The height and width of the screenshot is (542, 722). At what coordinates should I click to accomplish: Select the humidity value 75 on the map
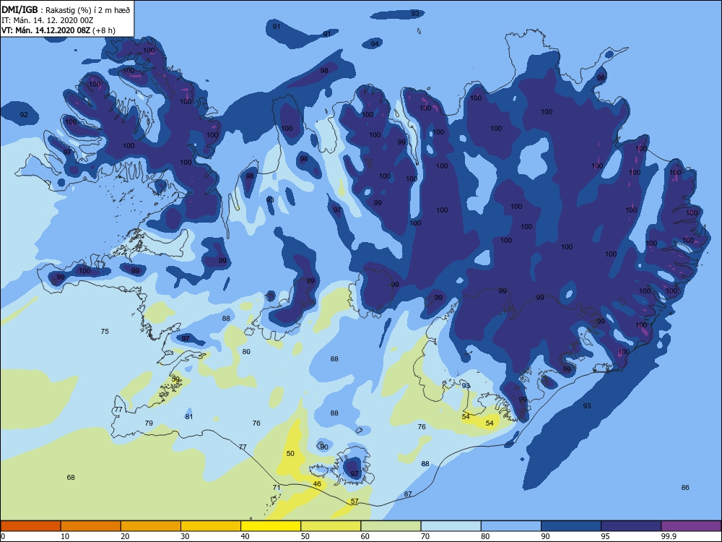pyautogui.click(x=105, y=331)
